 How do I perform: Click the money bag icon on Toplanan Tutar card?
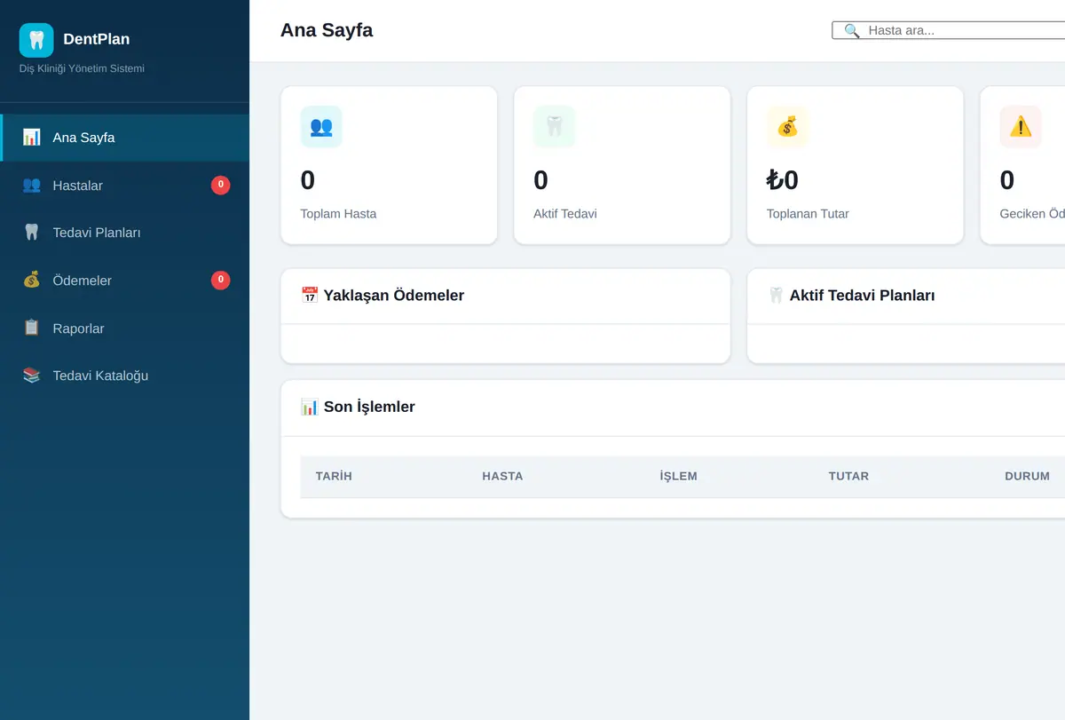click(x=787, y=126)
